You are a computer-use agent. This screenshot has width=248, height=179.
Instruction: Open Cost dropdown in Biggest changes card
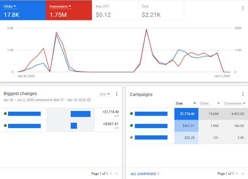click(x=105, y=94)
